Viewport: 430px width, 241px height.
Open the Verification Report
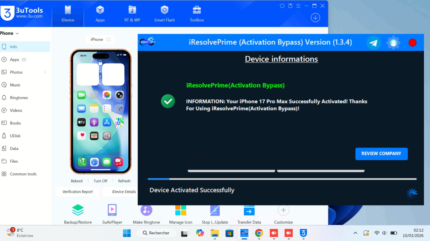point(78,192)
